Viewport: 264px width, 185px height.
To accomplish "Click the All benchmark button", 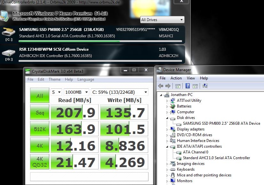I will (40, 95).
